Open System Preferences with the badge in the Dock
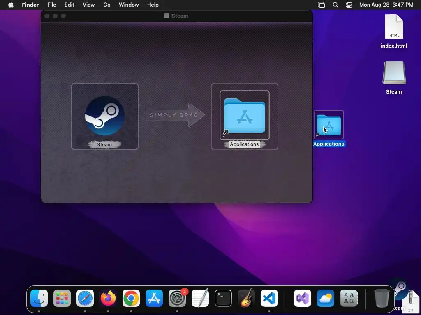This screenshot has height=315, width=421. click(177, 298)
